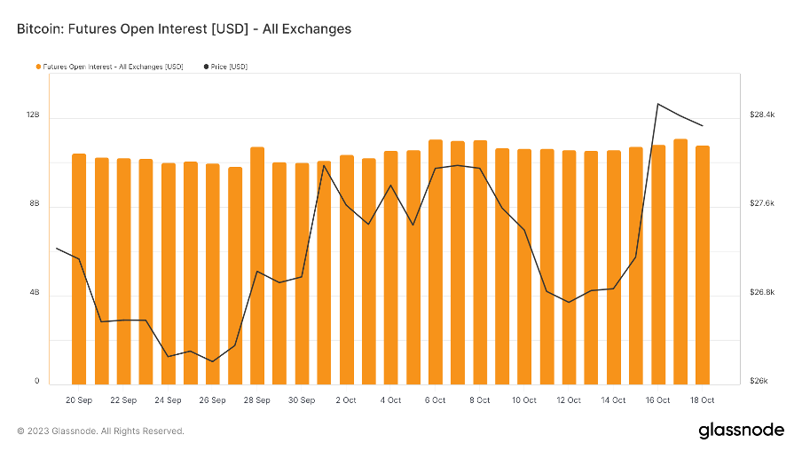Viewport: 802px width, 451px height.
Task: Click the $28.4k right axis label
Action: pyautogui.click(x=762, y=115)
